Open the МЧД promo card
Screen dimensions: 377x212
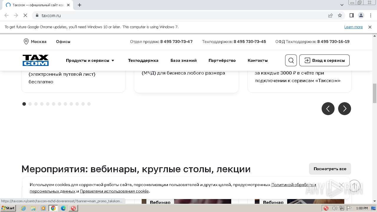(x=186, y=82)
